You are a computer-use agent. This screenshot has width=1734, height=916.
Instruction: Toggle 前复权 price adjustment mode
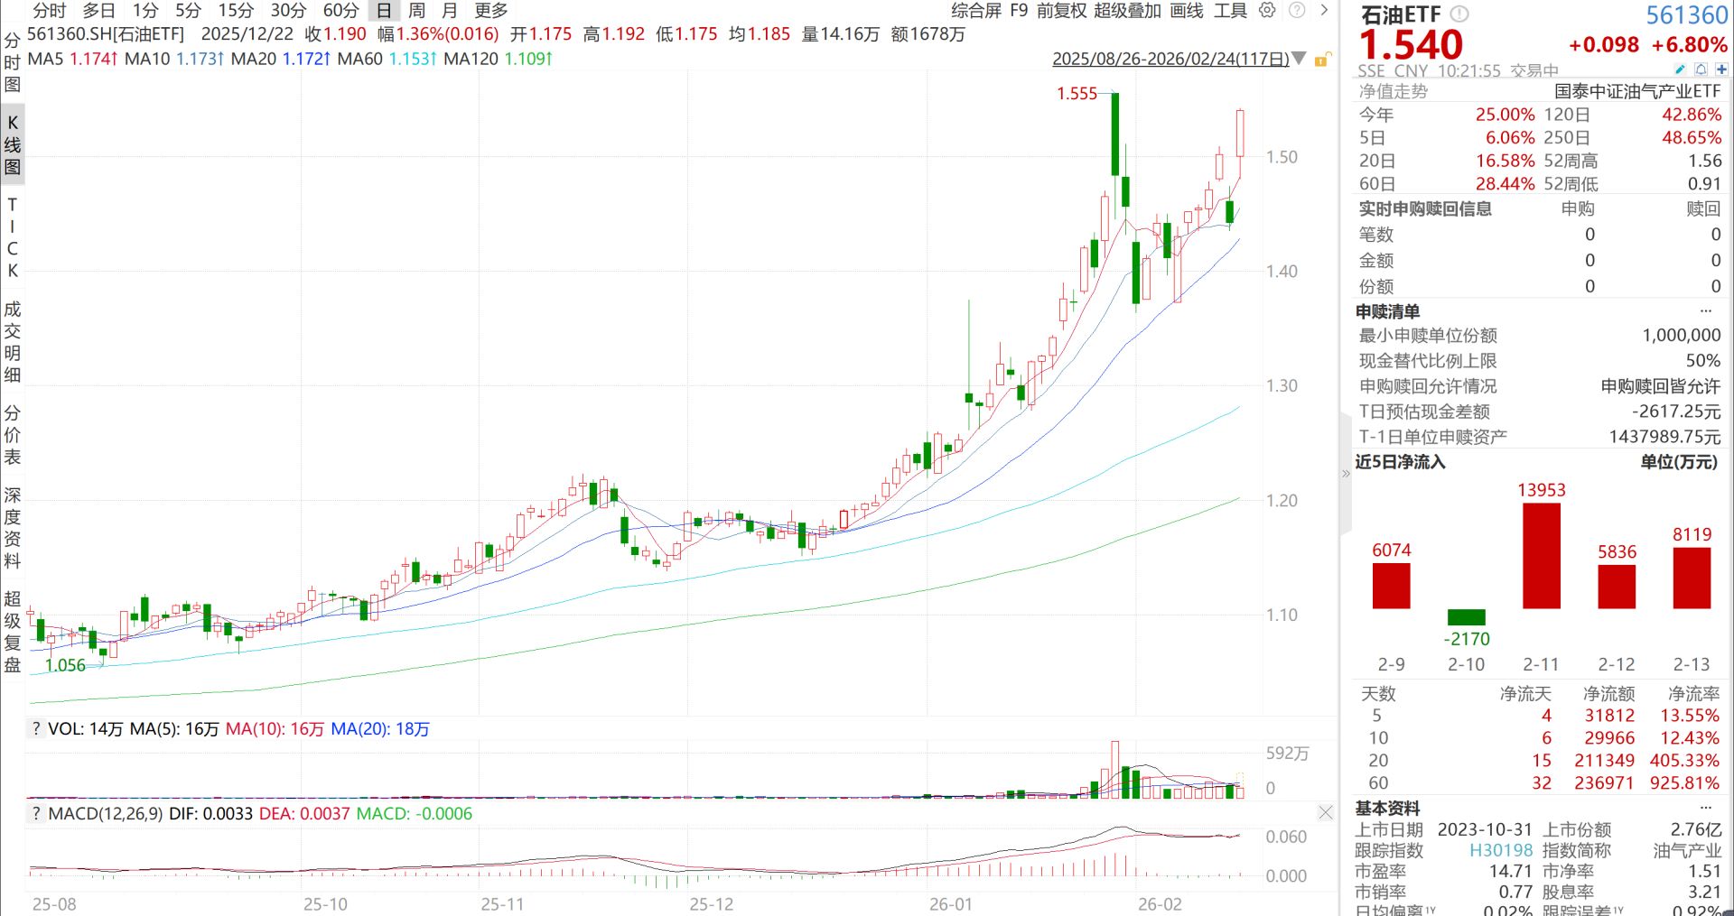[1061, 11]
